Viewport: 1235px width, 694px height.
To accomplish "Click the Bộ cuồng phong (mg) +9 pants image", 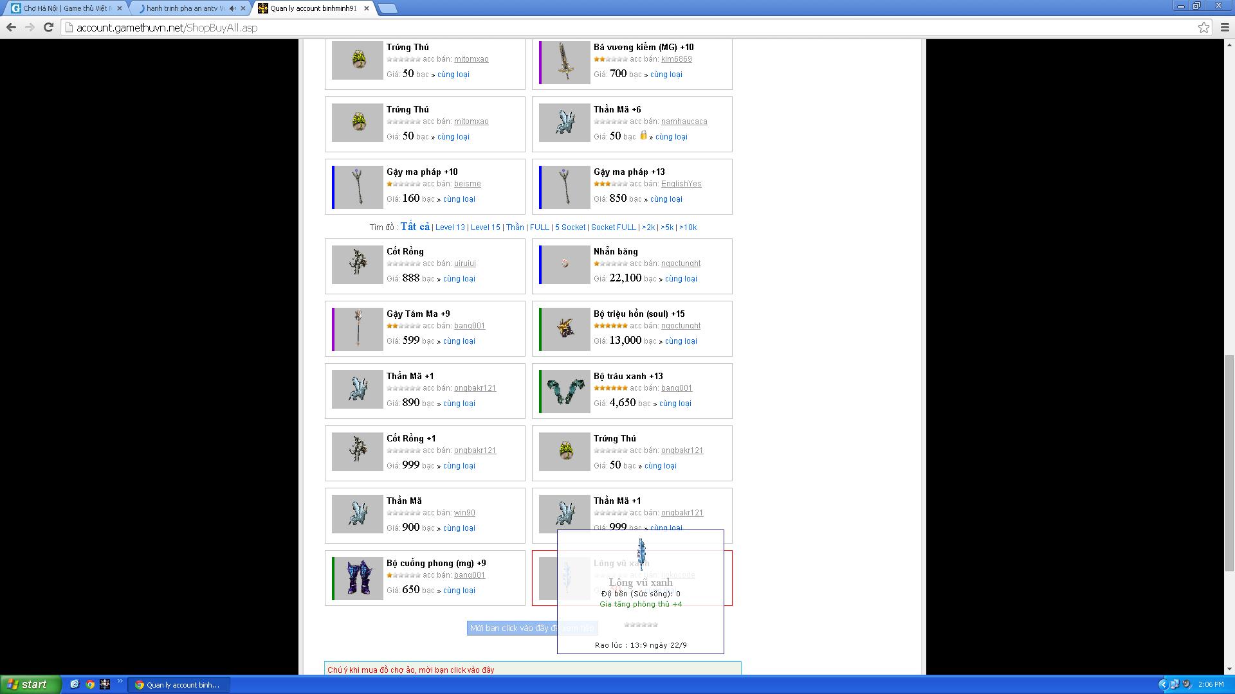I will click(358, 578).
